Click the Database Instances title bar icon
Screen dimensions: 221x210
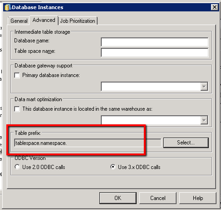tap(8, 7)
